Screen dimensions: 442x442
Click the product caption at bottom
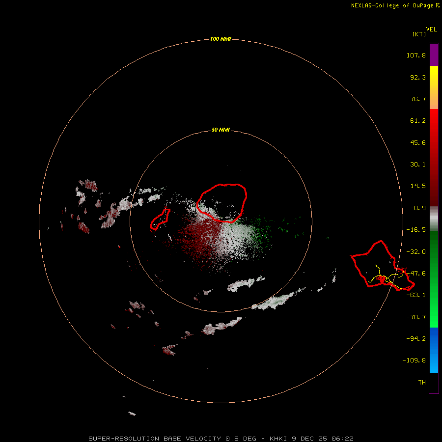[x=221, y=439]
